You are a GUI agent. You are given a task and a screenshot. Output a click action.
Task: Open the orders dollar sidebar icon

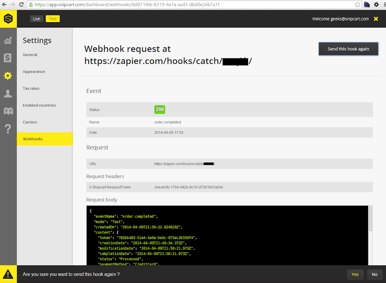pos(8,58)
